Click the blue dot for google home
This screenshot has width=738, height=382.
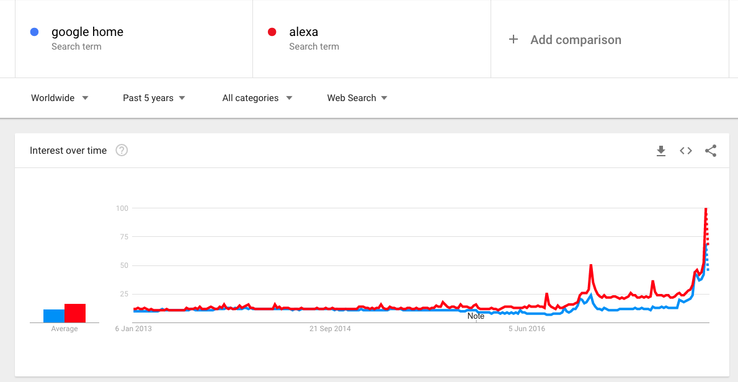(34, 32)
